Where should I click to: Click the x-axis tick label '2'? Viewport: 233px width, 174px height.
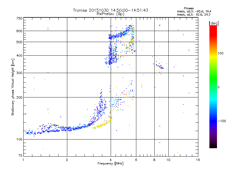click(67, 160)
